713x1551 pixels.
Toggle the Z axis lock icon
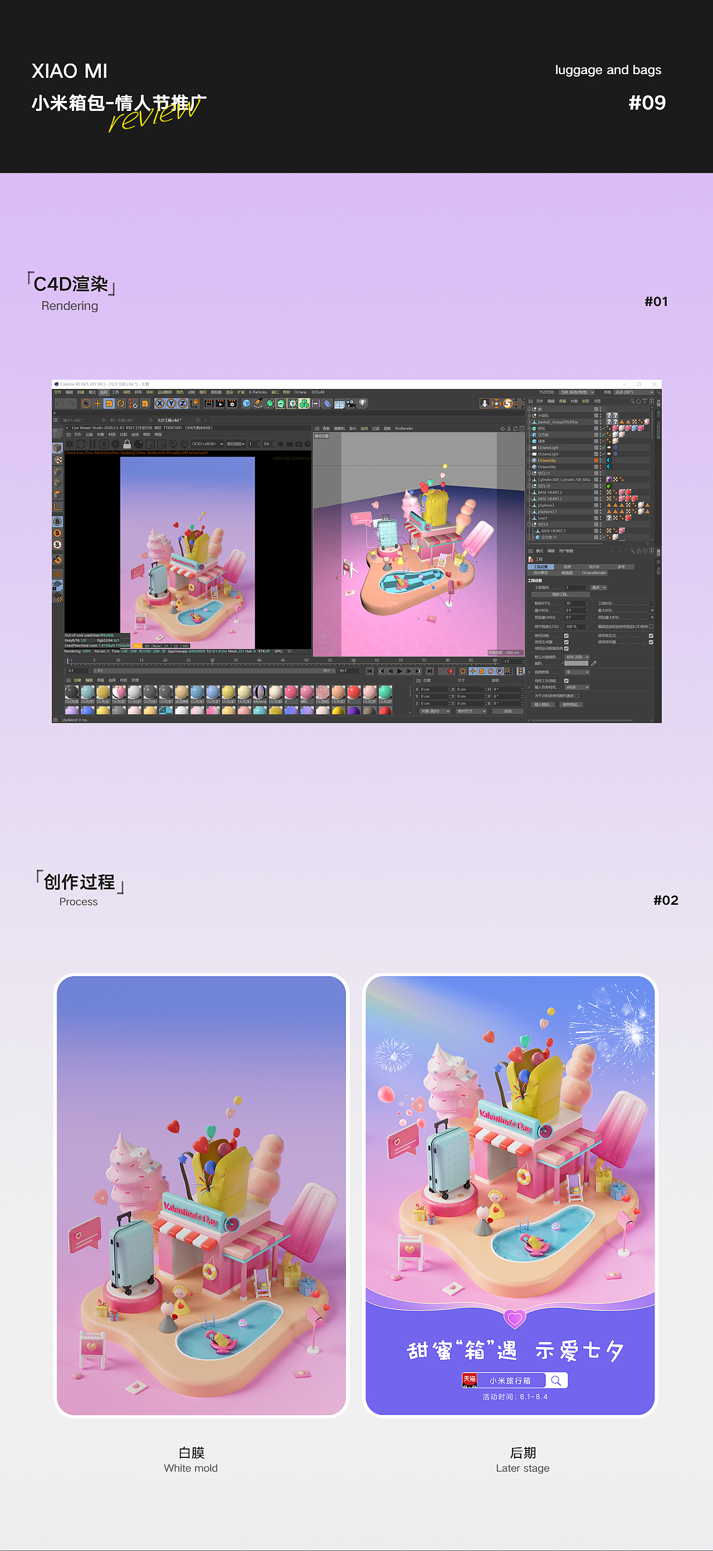point(182,404)
